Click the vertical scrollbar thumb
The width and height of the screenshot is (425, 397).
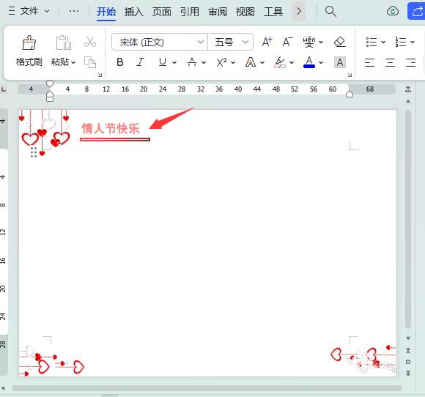tap(408, 220)
